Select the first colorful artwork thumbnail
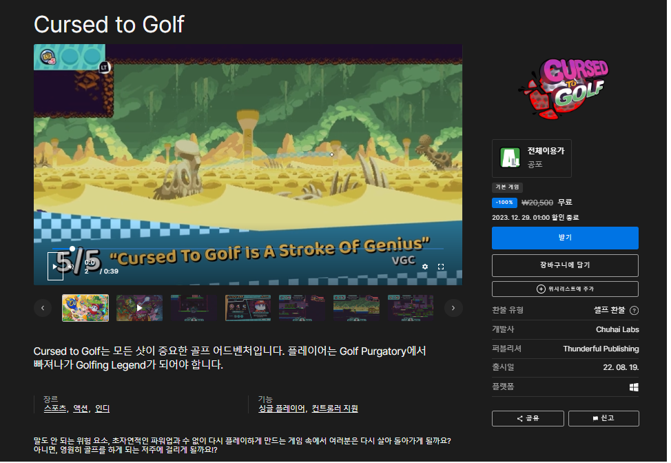 85,308
